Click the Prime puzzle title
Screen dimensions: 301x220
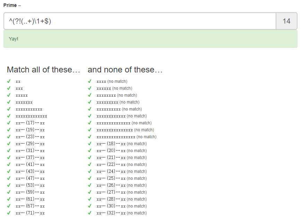[10, 5]
